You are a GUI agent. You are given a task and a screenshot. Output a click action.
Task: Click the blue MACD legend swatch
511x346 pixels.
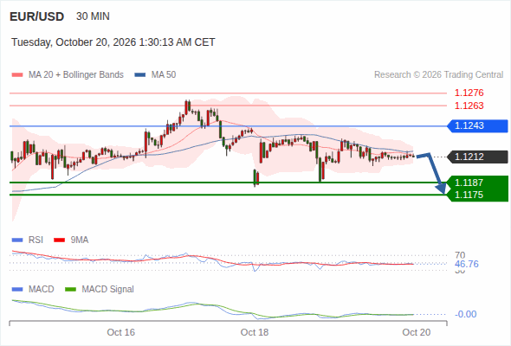pos(17,290)
